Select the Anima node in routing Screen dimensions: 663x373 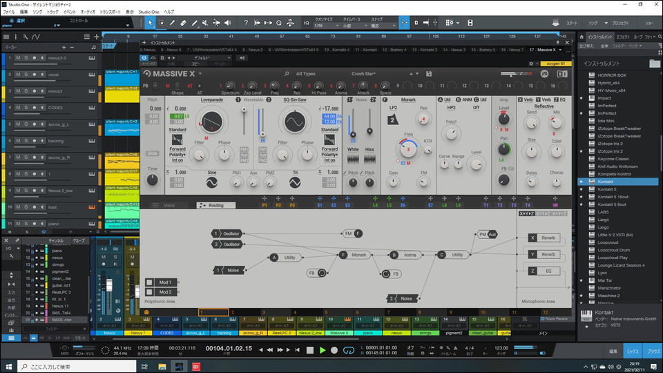tap(405, 255)
